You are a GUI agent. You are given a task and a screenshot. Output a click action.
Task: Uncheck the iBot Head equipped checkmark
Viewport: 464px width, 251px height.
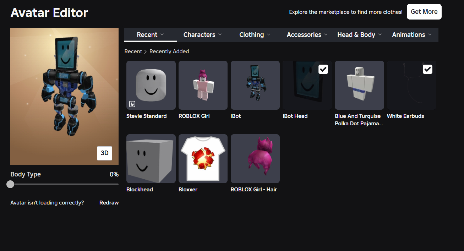coord(323,69)
